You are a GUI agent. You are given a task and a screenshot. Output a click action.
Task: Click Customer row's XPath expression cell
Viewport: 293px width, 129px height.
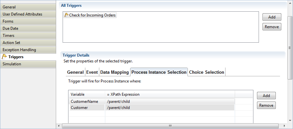[170, 108]
